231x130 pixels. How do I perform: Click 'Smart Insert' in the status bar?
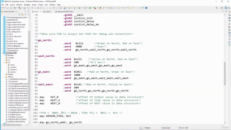pyautogui.click(x=166, y=128)
